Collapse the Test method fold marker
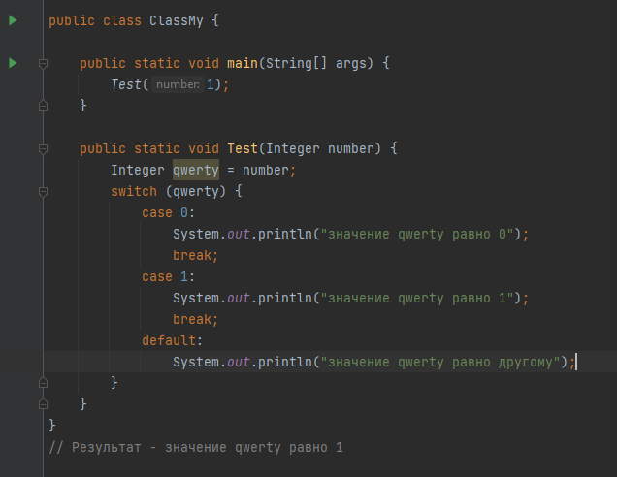617x477 pixels. click(44, 148)
